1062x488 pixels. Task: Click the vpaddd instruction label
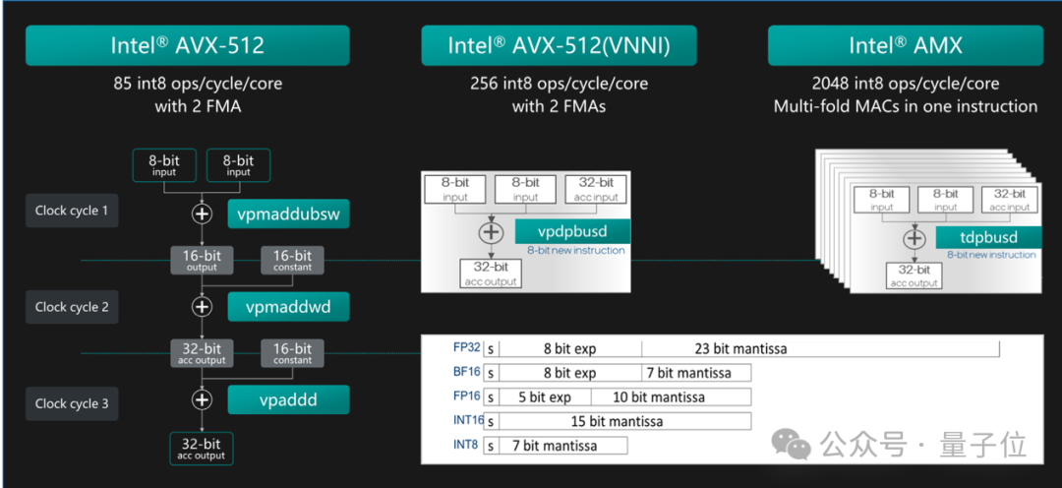click(288, 400)
